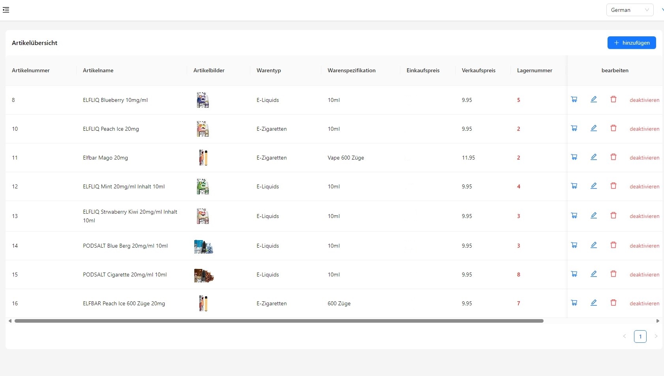This screenshot has width=664, height=376.
Task: Open PODSALT Cigarette product thumbnail
Action: coord(204,275)
